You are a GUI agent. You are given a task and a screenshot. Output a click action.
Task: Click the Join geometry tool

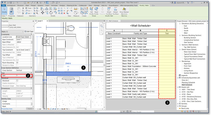tap(28, 13)
